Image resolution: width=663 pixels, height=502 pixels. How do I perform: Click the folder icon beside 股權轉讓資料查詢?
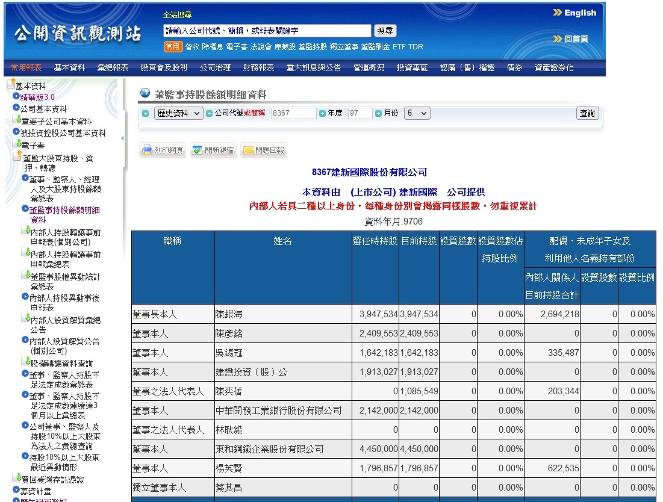[x=25, y=362]
